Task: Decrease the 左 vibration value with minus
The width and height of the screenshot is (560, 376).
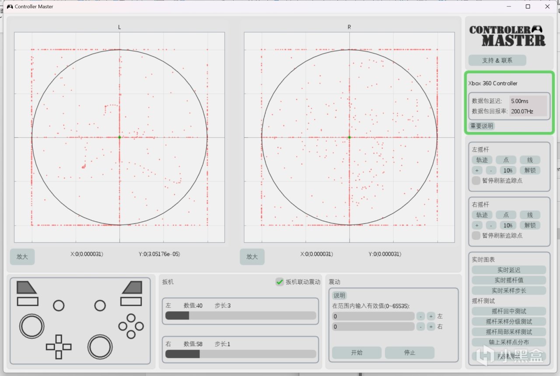Action: coord(420,316)
